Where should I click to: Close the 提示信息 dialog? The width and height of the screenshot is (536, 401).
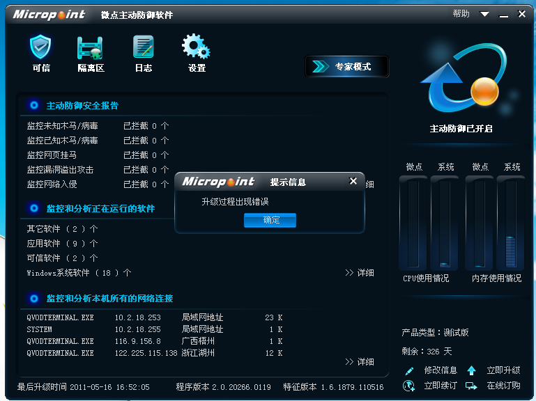(353, 181)
